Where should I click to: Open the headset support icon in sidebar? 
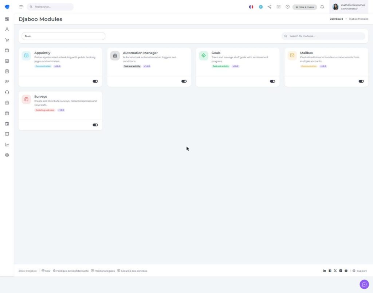[x=7, y=92]
